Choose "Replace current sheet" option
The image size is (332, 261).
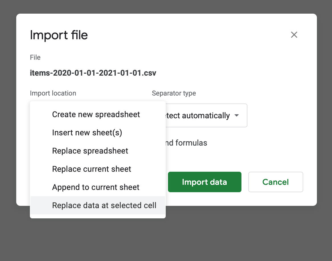point(91,169)
